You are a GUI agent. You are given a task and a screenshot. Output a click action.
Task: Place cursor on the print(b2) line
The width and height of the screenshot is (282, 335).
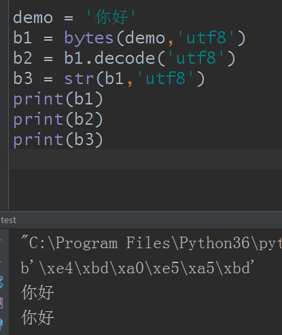[58, 119]
